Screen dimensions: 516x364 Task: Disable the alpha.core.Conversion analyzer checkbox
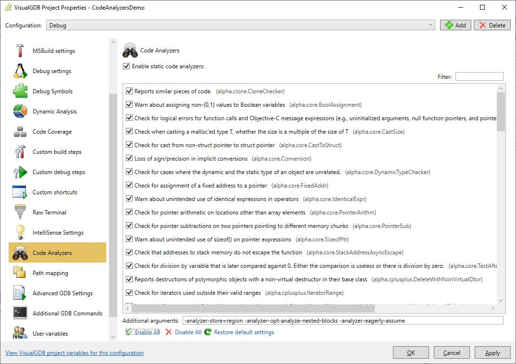(x=129, y=159)
